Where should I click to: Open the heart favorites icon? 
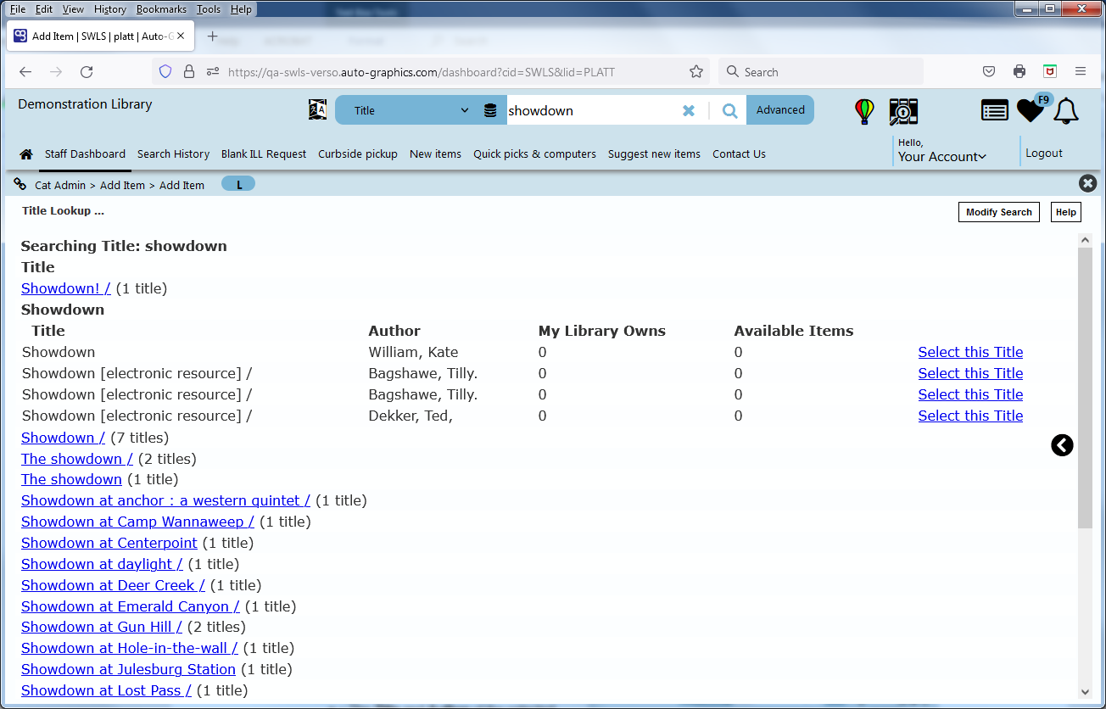pos(1031,110)
